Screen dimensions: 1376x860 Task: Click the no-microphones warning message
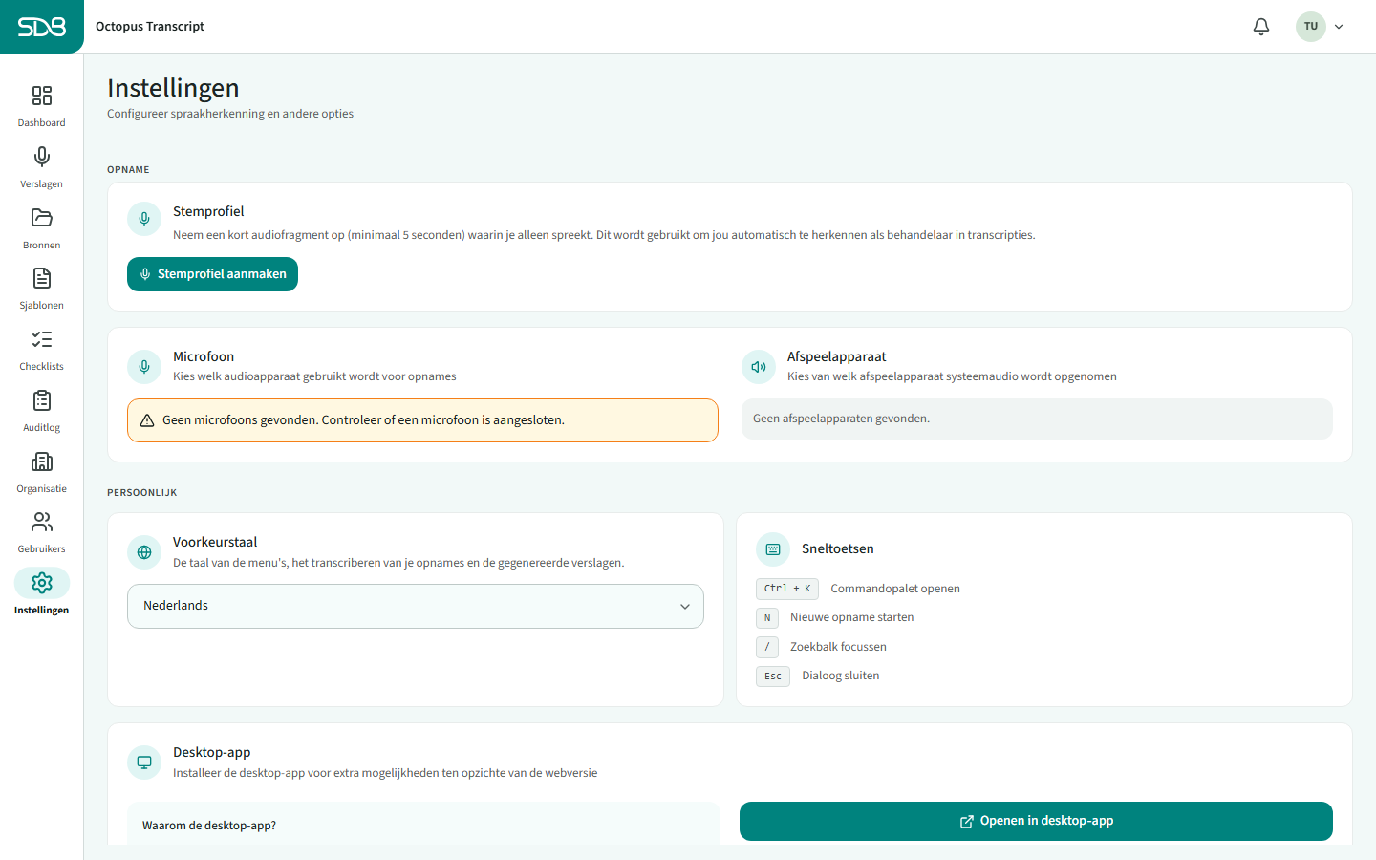(x=422, y=420)
